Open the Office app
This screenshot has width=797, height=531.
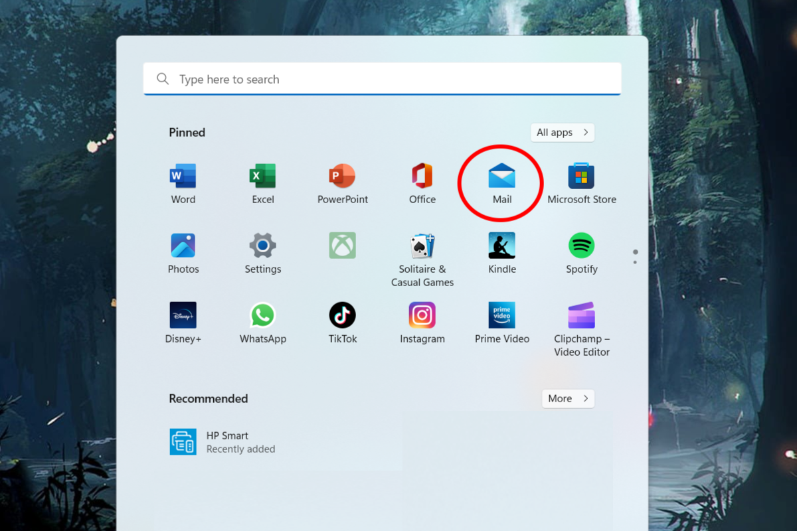pyautogui.click(x=422, y=185)
